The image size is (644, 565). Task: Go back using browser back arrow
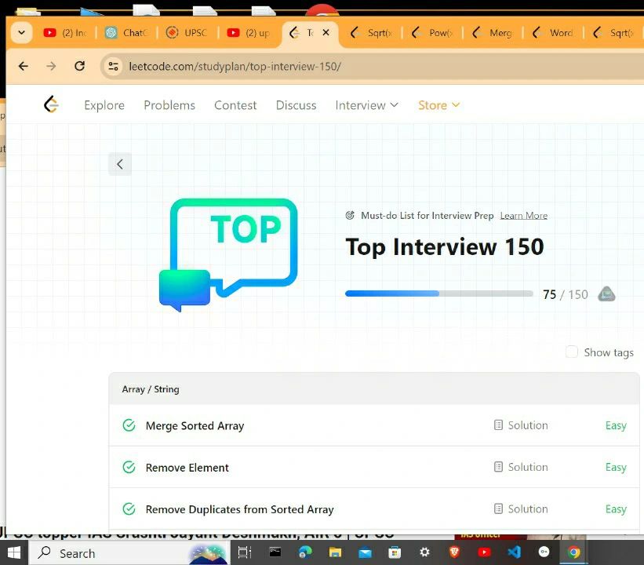(x=24, y=66)
